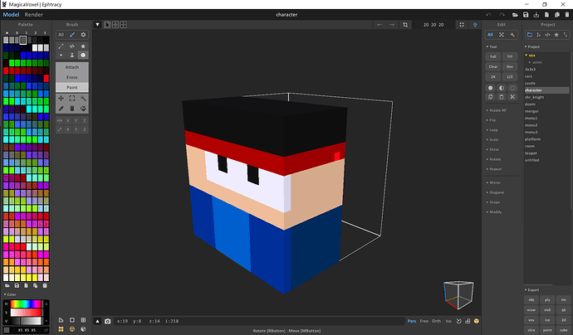Click the undo arrow icon
Image resolution: width=573 pixels, height=335 pixels.
pos(381,24)
